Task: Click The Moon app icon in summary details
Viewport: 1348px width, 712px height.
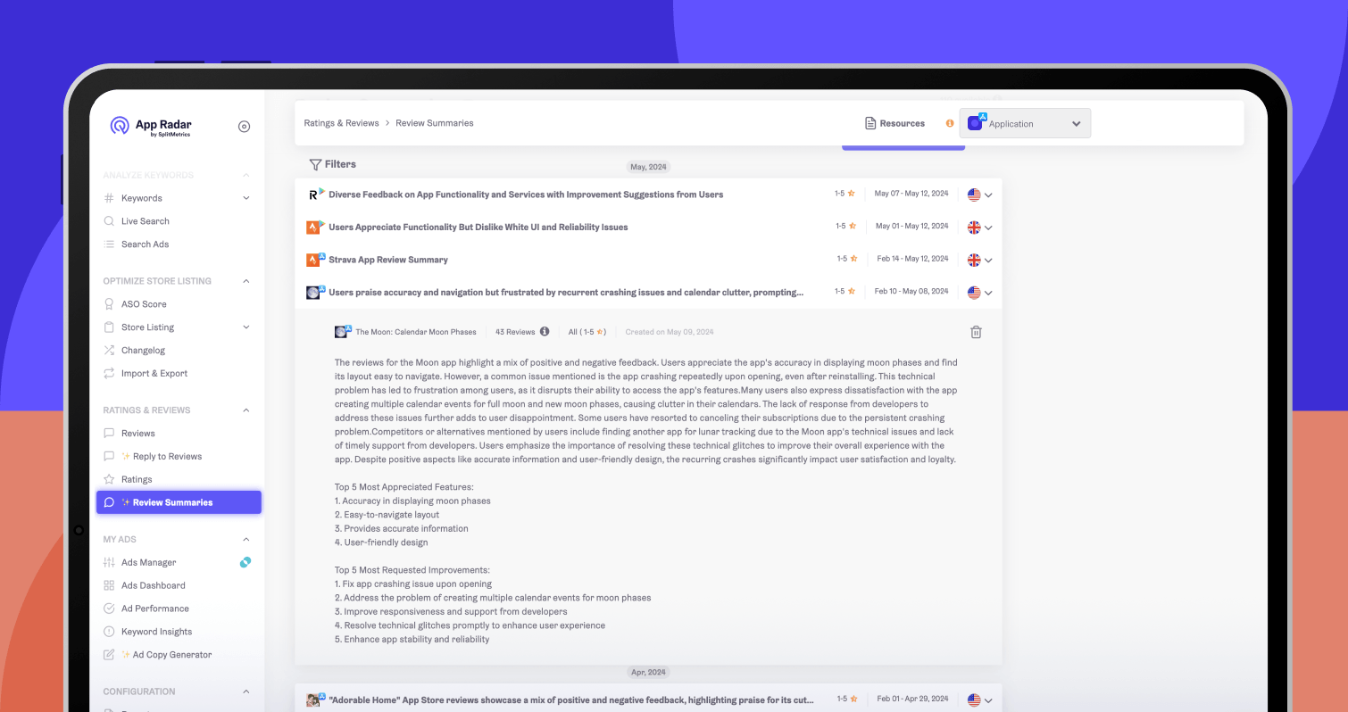Action: [343, 332]
